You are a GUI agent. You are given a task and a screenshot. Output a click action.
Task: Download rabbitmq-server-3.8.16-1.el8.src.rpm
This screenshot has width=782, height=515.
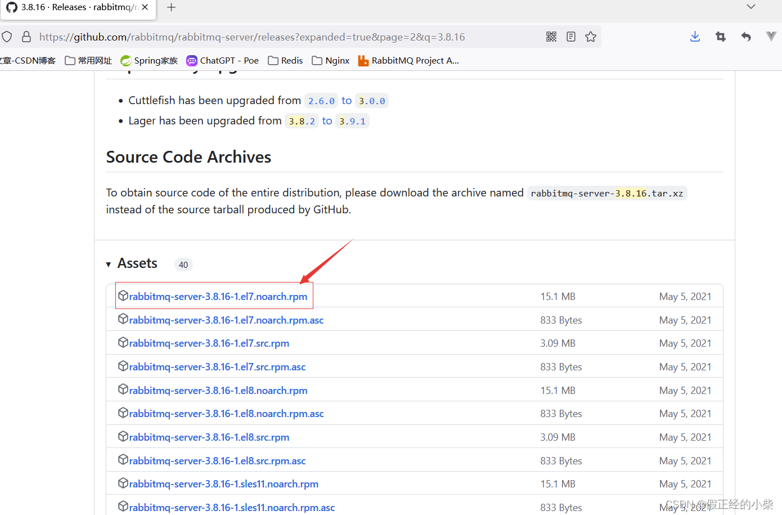[209, 437]
